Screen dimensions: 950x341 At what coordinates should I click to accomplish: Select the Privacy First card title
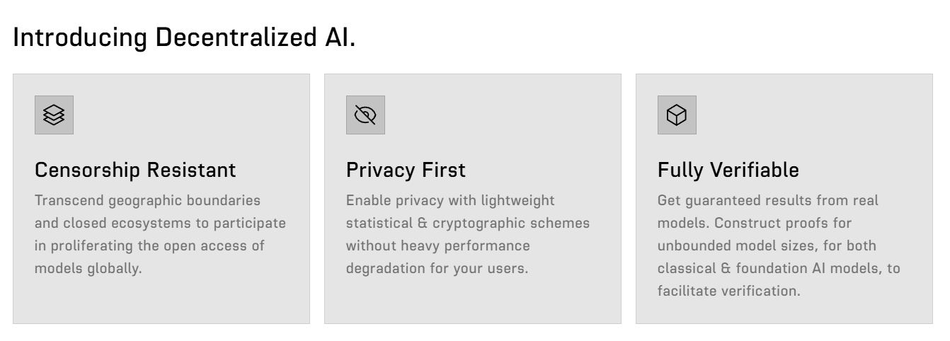coord(406,170)
